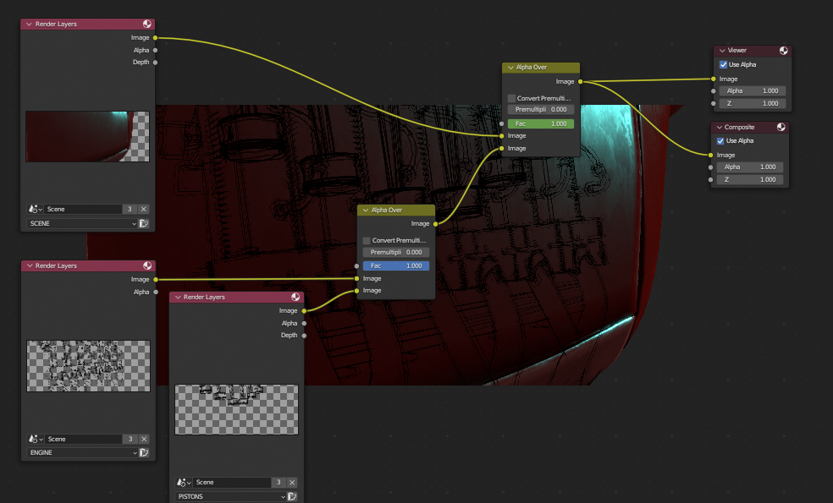Click the preview icon on the top Render Layers node header
833x503 pixels.
(147, 25)
